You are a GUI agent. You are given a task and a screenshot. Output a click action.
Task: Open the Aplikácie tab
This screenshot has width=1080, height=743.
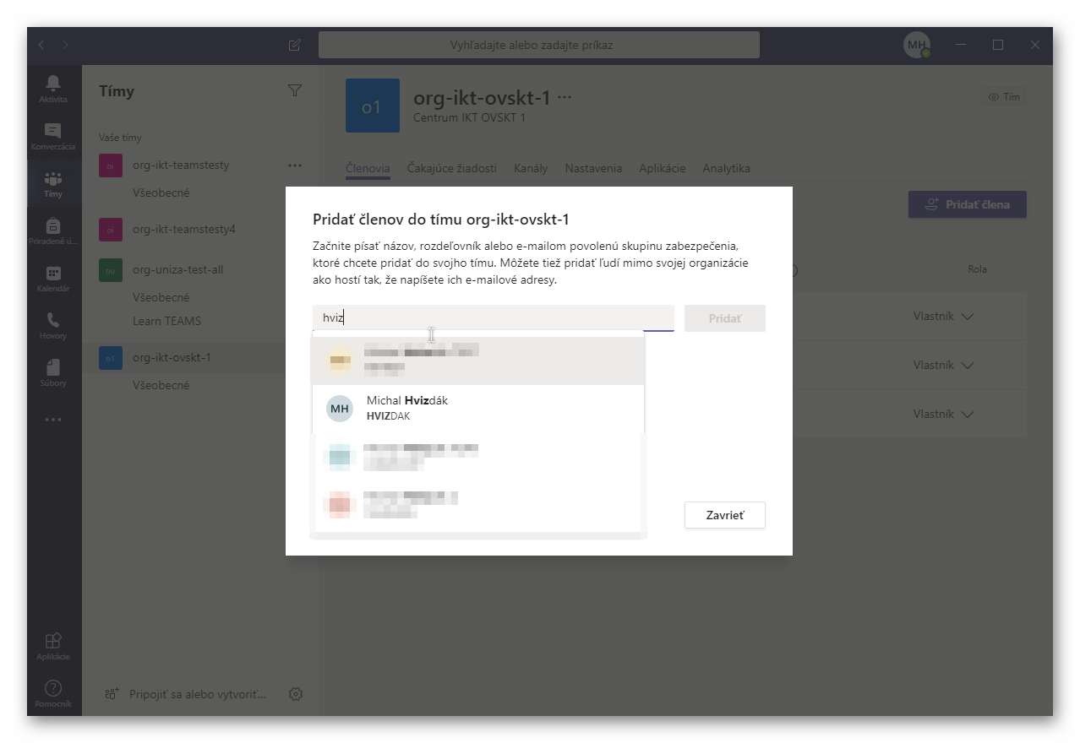pos(663,168)
